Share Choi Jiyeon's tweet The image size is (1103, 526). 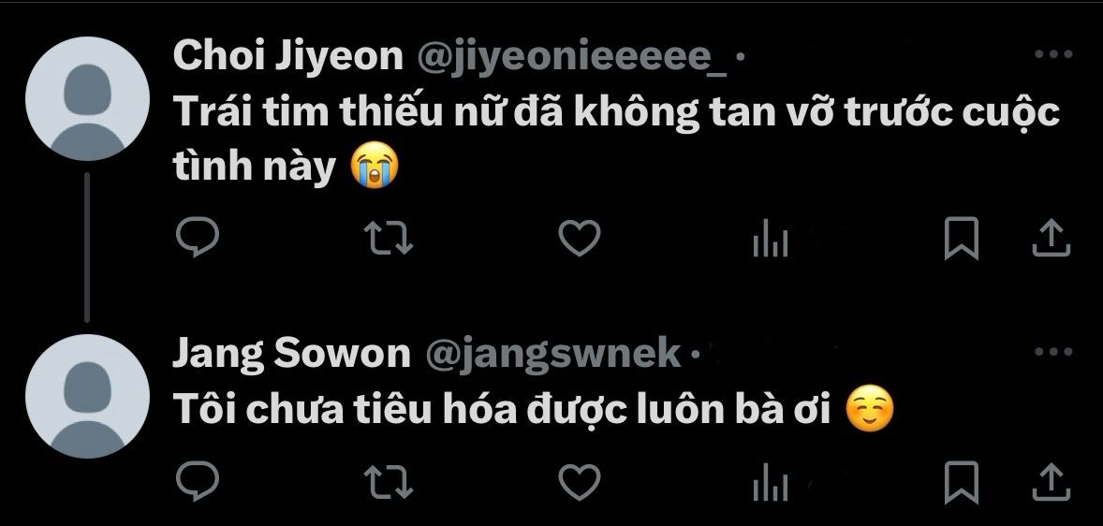tap(1051, 238)
